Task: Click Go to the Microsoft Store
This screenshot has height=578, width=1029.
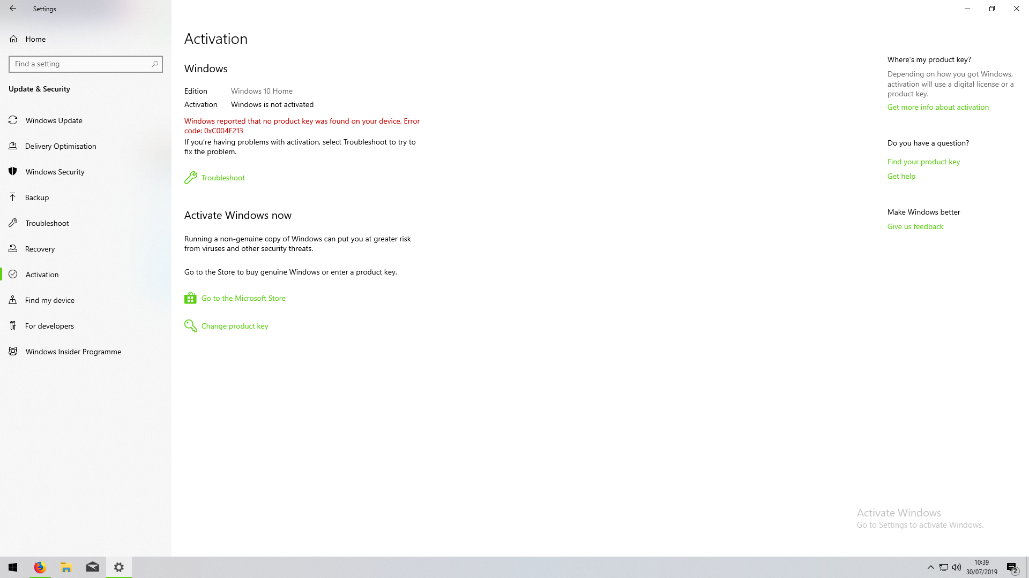Action: click(x=243, y=298)
